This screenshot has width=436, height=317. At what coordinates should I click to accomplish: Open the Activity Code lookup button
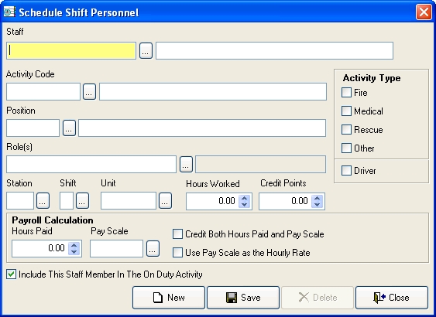pos(89,91)
